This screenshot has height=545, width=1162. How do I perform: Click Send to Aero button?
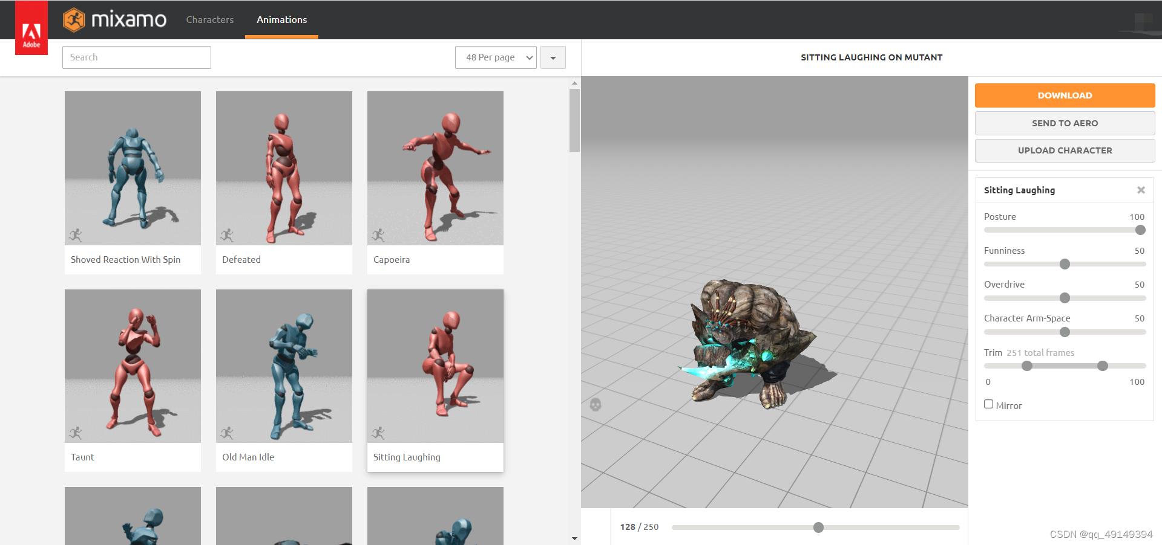click(1065, 123)
